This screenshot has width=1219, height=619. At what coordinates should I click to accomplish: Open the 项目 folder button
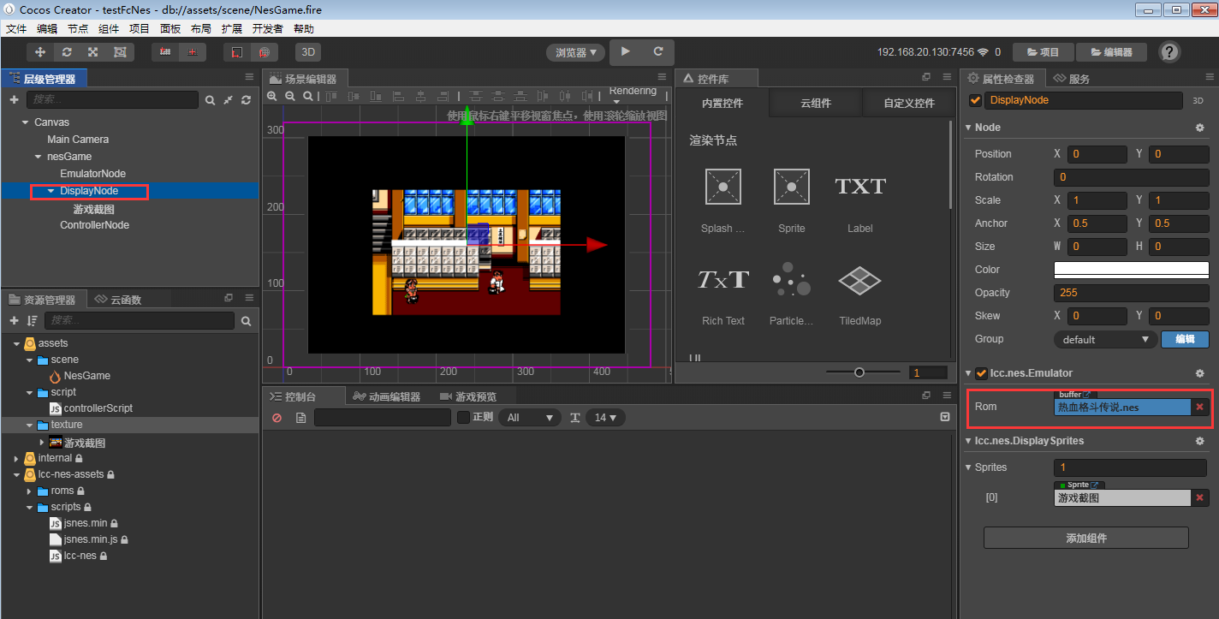[x=1044, y=52]
